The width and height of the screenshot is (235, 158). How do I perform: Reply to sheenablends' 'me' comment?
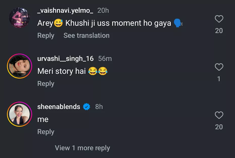pyautogui.click(x=46, y=132)
